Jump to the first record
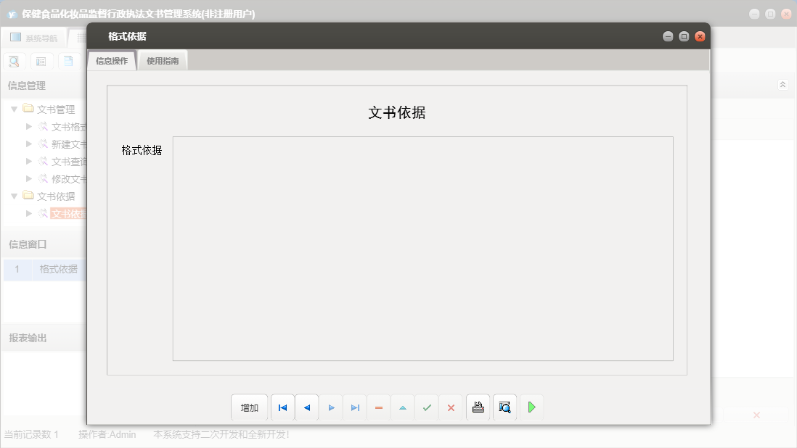The image size is (797, 448). (x=282, y=407)
